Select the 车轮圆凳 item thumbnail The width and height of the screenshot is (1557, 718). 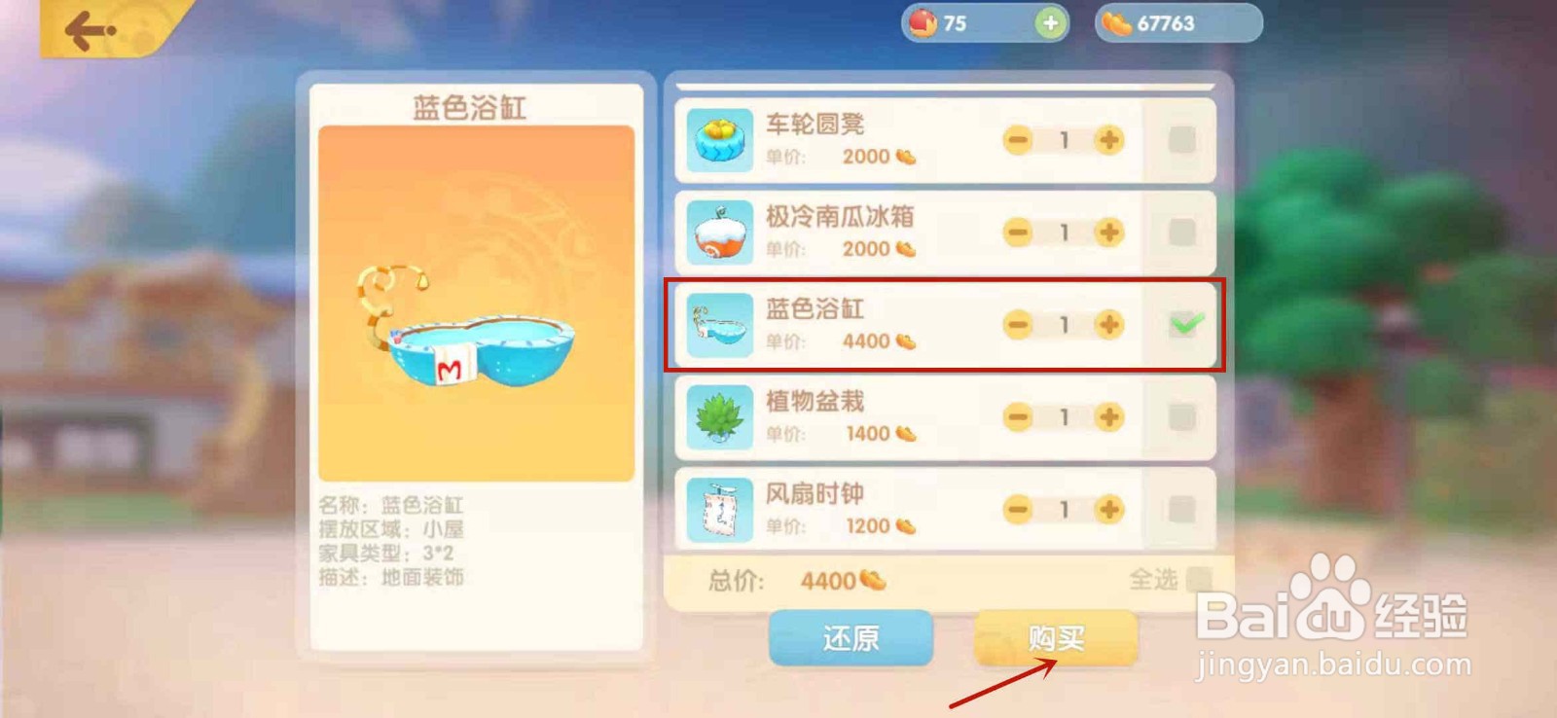click(719, 140)
